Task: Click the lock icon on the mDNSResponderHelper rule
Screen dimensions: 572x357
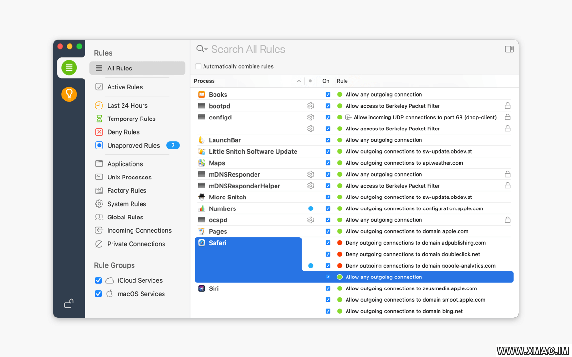Action: [508, 186]
